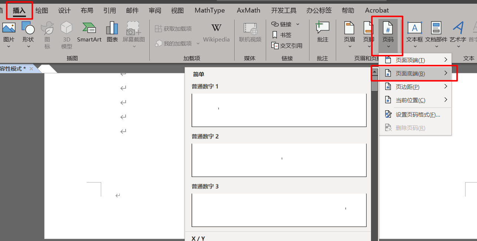
Task: Go to the 引用 ribbon tab
Action: [x=110, y=10]
